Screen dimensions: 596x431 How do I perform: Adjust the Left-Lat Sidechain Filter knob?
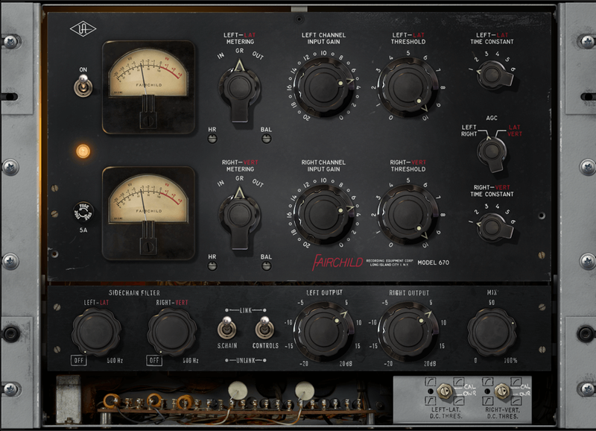[97, 331]
